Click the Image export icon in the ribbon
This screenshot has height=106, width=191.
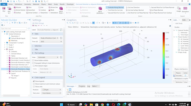pyautogui.click(x=179, y=10)
